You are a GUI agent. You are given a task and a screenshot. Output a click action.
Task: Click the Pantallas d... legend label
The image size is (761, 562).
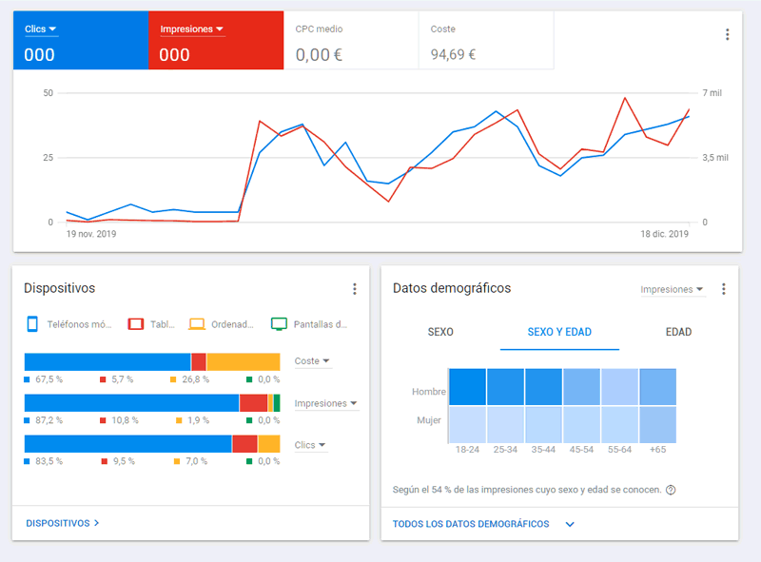pyautogui.click(x=321, y=324)
